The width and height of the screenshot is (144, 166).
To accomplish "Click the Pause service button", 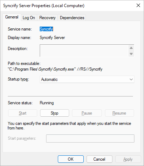I will [x=87, y=113].
